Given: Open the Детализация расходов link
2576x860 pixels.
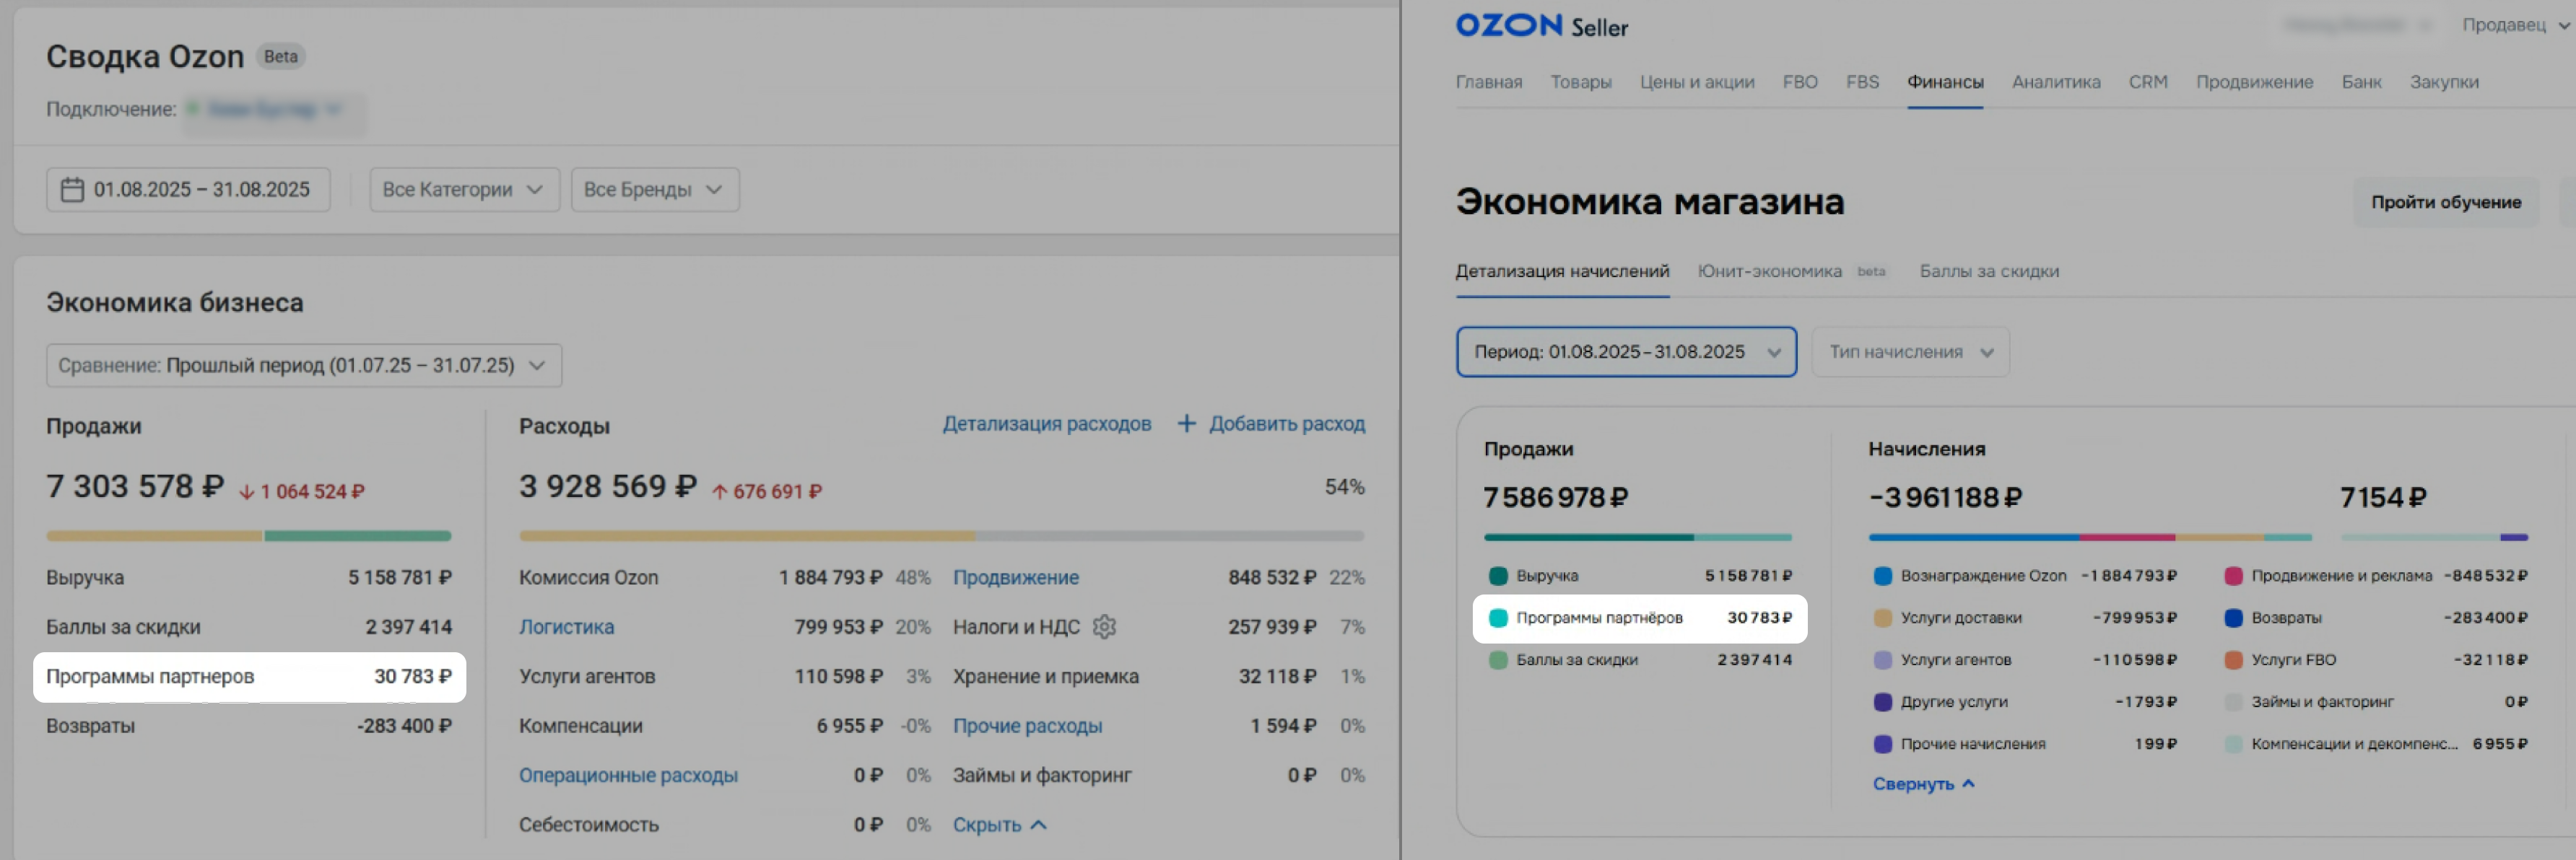Looking at the screenshot, I should pos(1046,424).
